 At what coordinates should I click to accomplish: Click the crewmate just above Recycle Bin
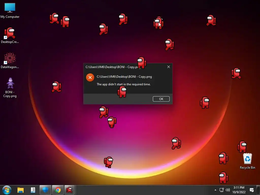(x=242, y=147)
